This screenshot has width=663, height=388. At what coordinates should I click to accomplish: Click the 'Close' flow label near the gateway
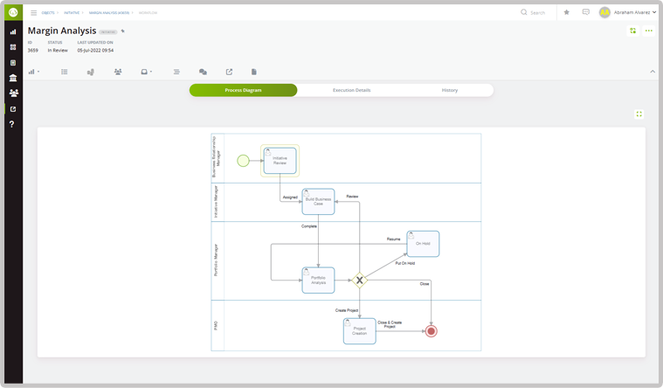pyautogui.click(x=425, y=284)
